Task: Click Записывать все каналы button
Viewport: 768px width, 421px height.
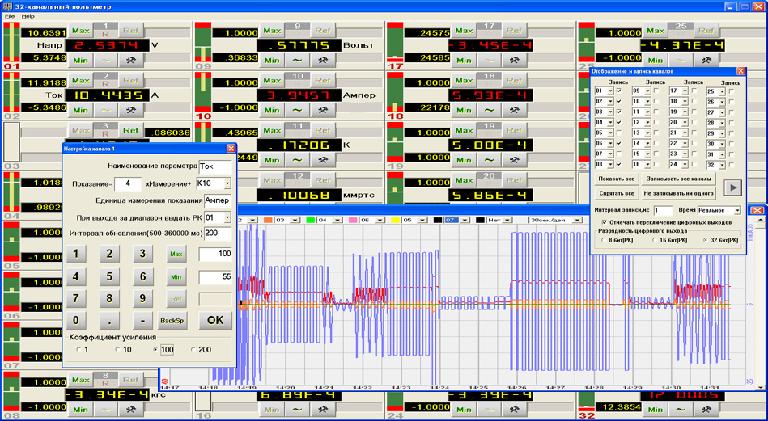Action: tap(679, 179)
